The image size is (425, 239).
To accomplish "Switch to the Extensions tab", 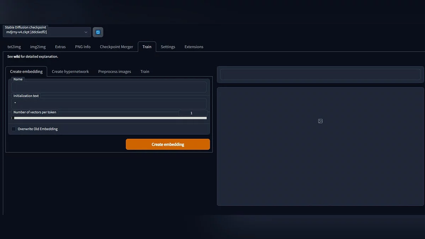I will click(x=194, y=47).
